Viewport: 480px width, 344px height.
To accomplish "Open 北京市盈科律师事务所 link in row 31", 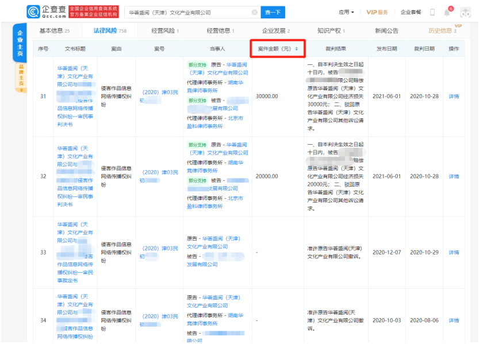I will [215, 122].
